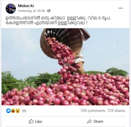Viewport: 131px width, 127px height.
Task: Click the Share button label
Action: pyautogui.click(x=98, y=121)
